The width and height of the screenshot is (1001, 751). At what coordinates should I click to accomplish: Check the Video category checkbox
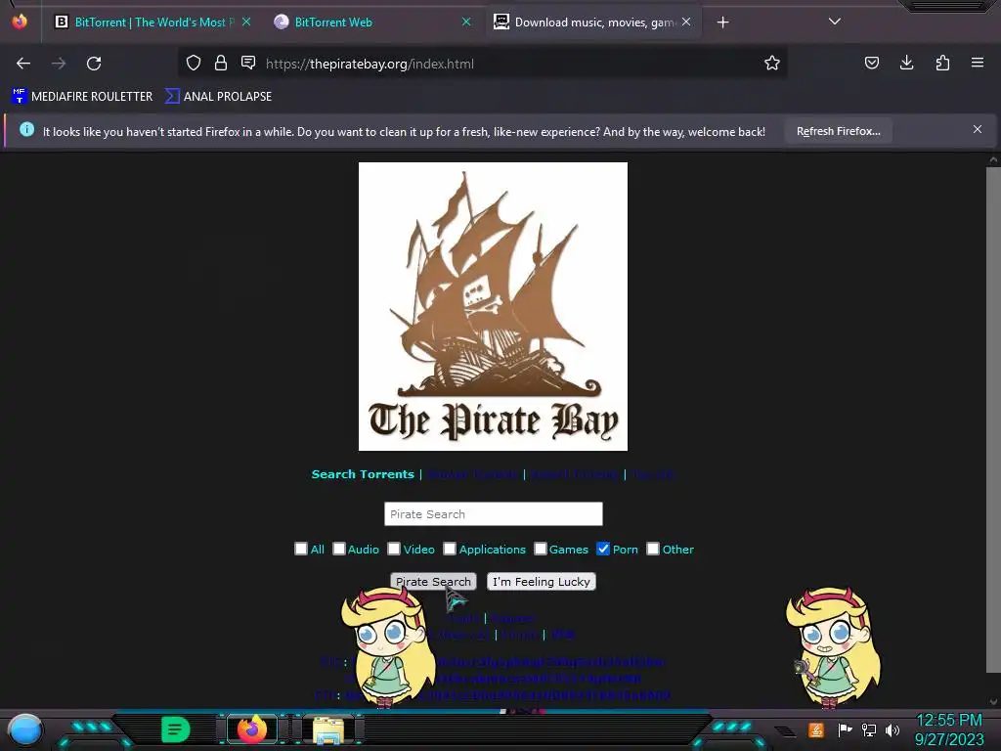(394, 549)
